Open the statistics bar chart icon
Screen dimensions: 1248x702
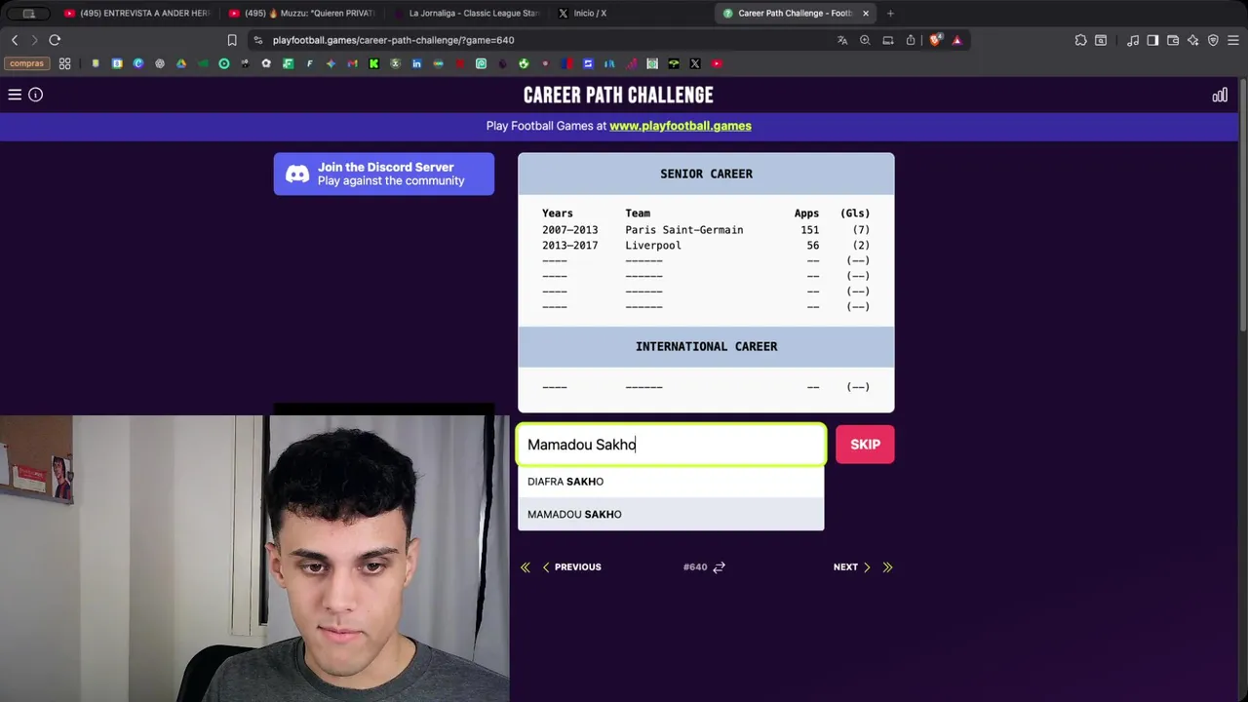pyautogui.click(x=1220, y=95)
